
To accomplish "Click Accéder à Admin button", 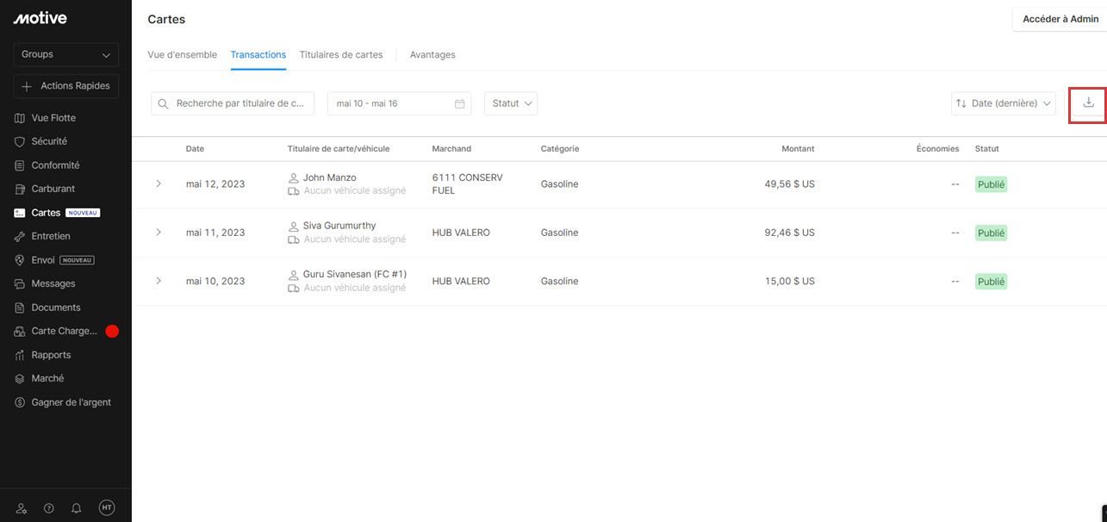I will 1060,19.
